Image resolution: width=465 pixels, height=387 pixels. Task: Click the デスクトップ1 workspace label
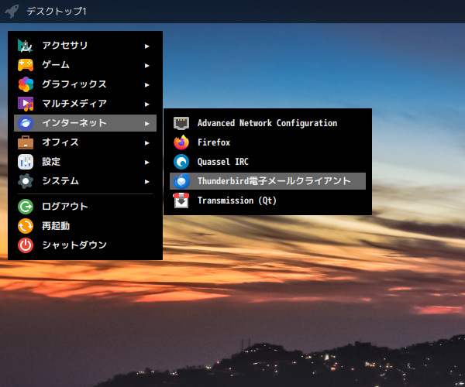pyautogui.click(x=57, y=12)
